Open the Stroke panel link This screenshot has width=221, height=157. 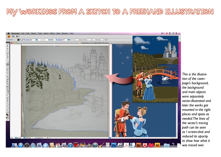tap(28, 40)
